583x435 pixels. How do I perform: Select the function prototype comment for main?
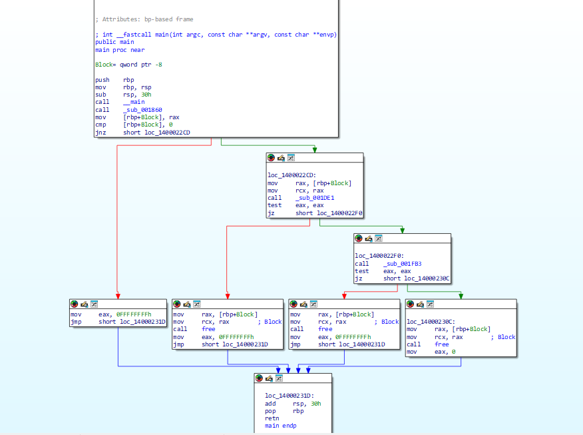(x=216, y=35)
